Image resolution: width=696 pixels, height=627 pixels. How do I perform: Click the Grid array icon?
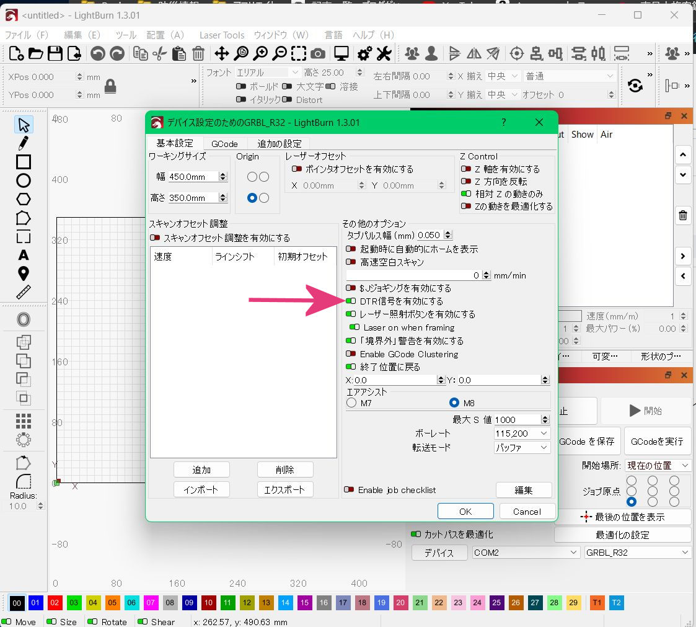(x=24, y=421)
